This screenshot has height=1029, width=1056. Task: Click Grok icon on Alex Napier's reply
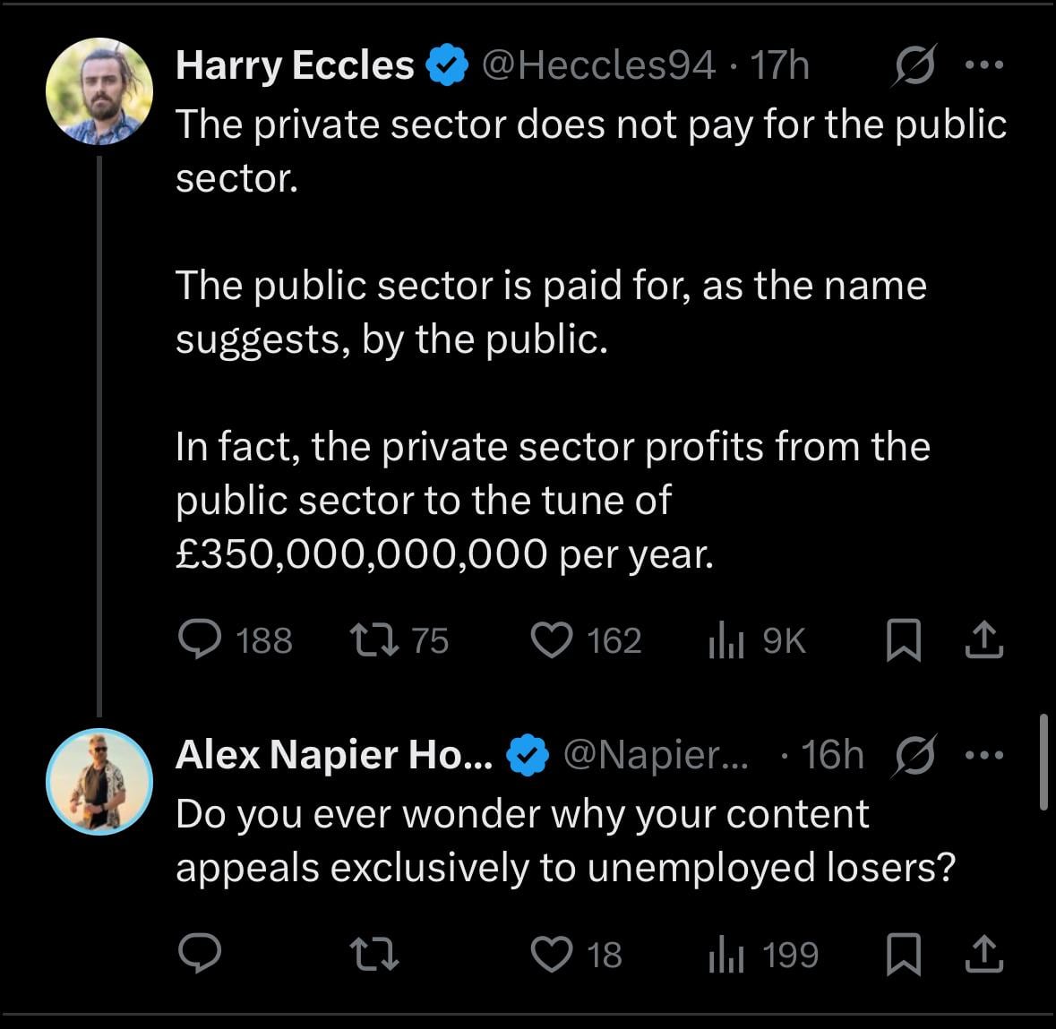click(x=914, y=755)
